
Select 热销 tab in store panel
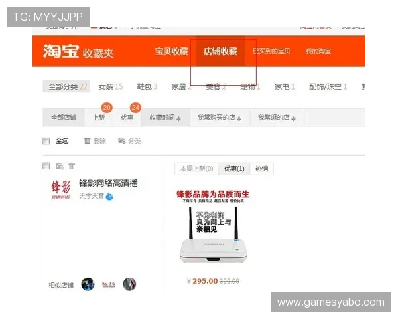pyautogui.click(x=262, y=169)
